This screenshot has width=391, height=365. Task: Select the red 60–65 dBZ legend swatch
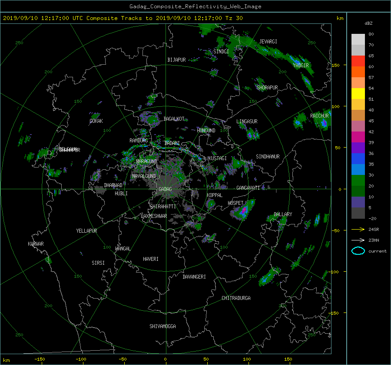tap(358, 61)
